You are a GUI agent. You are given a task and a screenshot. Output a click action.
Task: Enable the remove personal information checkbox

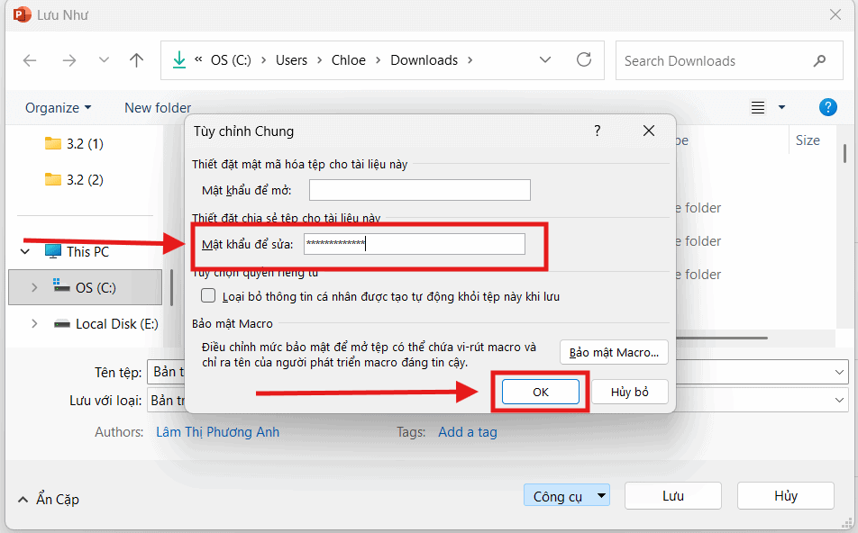point(207,294)
